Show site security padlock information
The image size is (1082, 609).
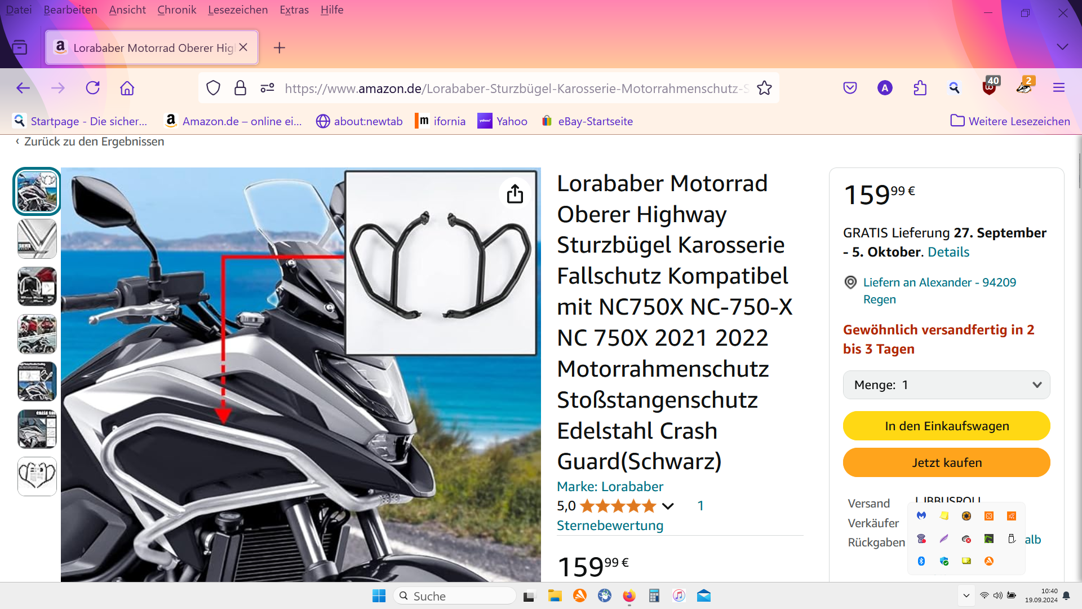240,88
